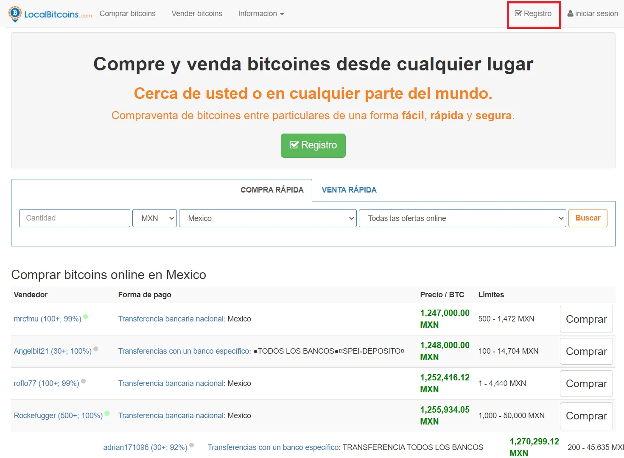
Task: Open seller profile Angelbit21 (30+; 100%)
Action: 53,351
